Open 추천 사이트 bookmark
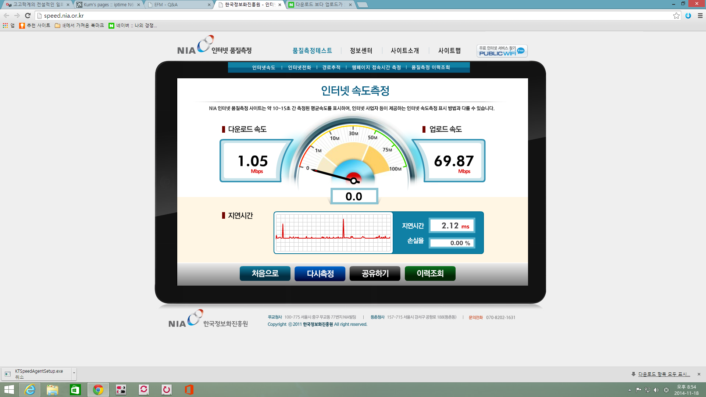The width and height of the screenshot is (706, 397). coord(35,25)
